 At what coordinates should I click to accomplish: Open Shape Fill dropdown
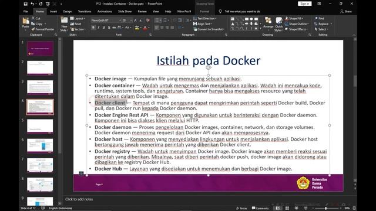(294, 18)
